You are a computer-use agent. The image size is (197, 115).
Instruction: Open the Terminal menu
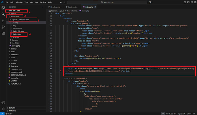(43, 2)
